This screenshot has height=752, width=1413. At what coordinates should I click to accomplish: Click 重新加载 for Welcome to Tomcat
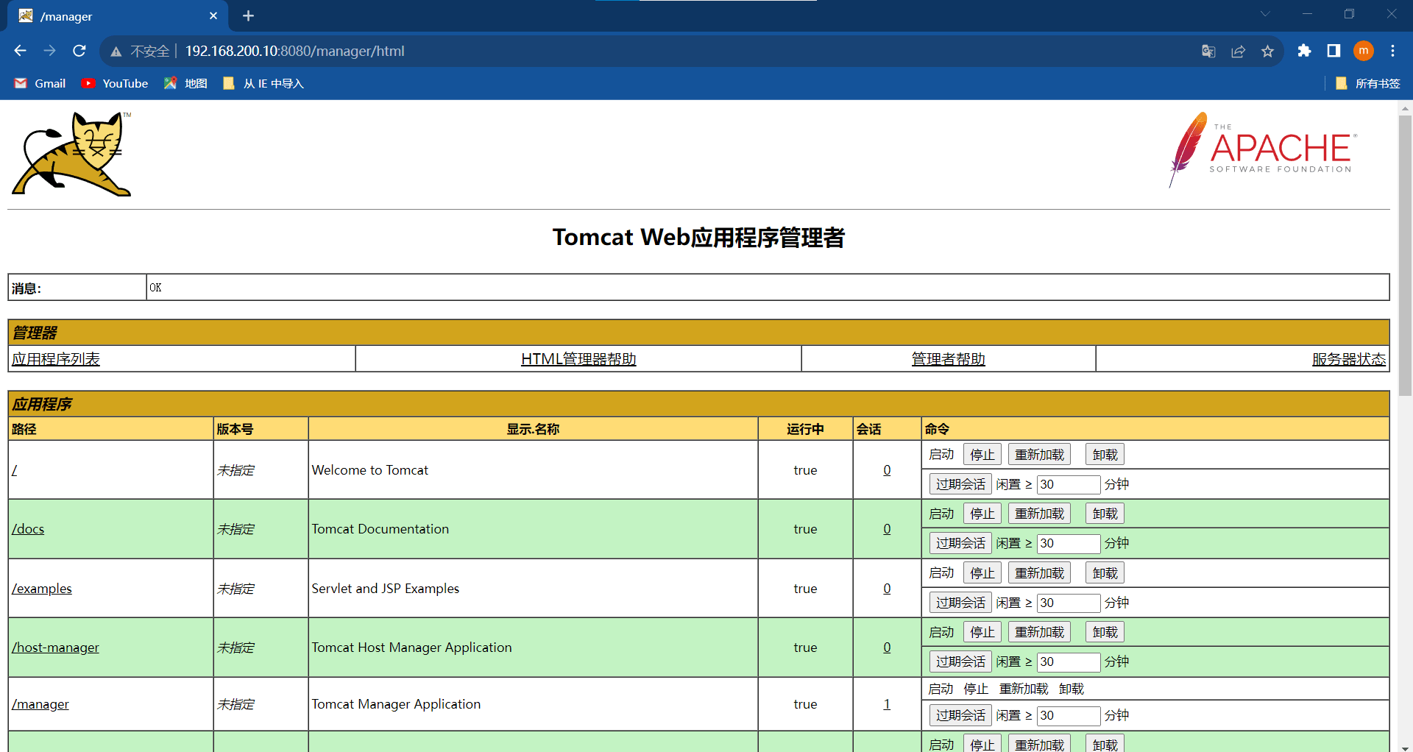pos(1039,455)
